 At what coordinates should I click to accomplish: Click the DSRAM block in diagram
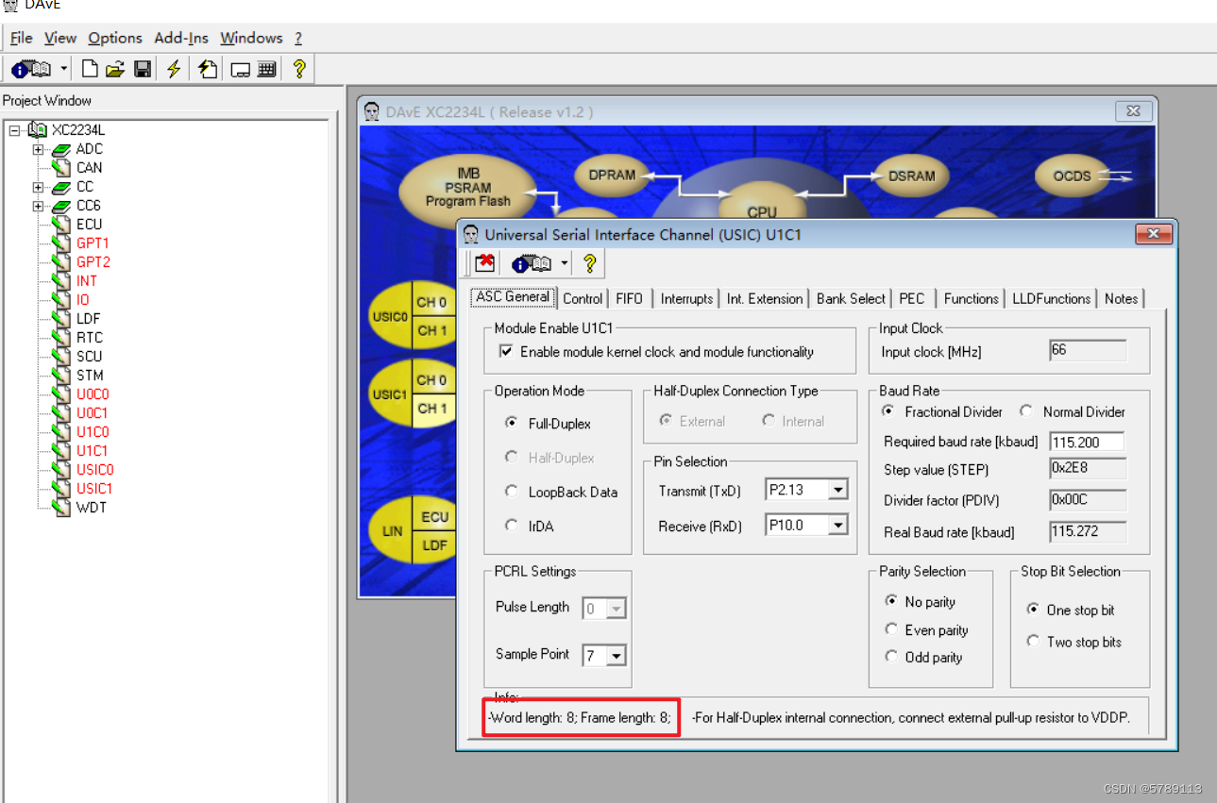[911, 176]
